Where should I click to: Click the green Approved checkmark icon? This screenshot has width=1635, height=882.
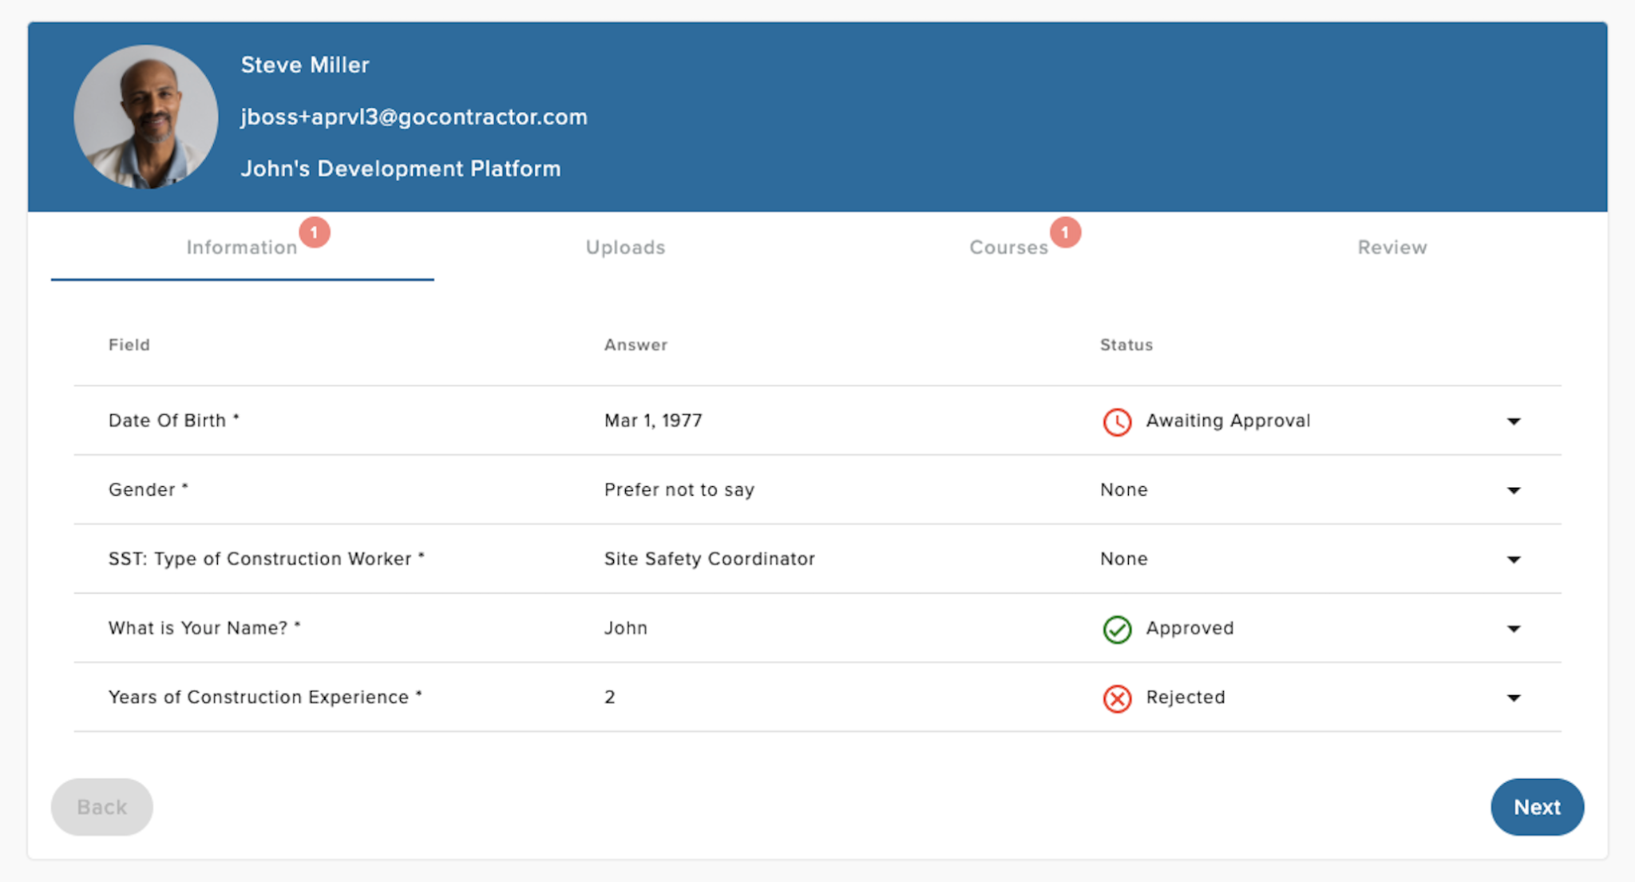1118,629
